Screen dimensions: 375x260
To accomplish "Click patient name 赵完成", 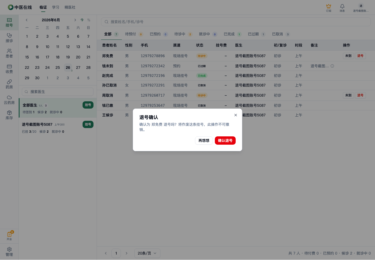I will click(108, 76).
